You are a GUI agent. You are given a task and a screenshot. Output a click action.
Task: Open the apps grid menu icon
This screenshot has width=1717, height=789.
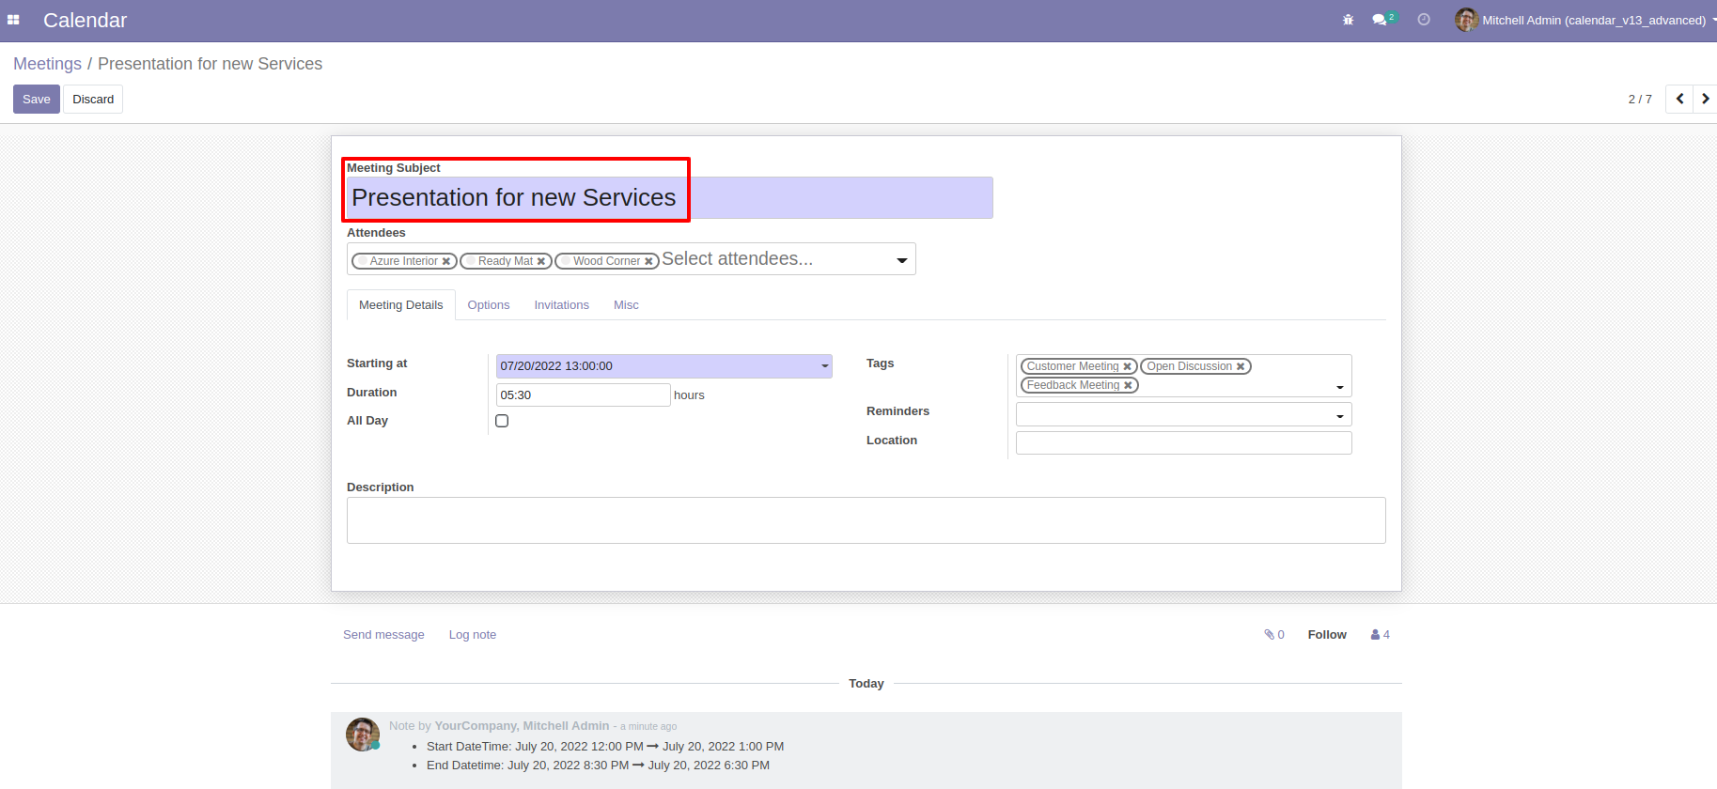(13, 20)
